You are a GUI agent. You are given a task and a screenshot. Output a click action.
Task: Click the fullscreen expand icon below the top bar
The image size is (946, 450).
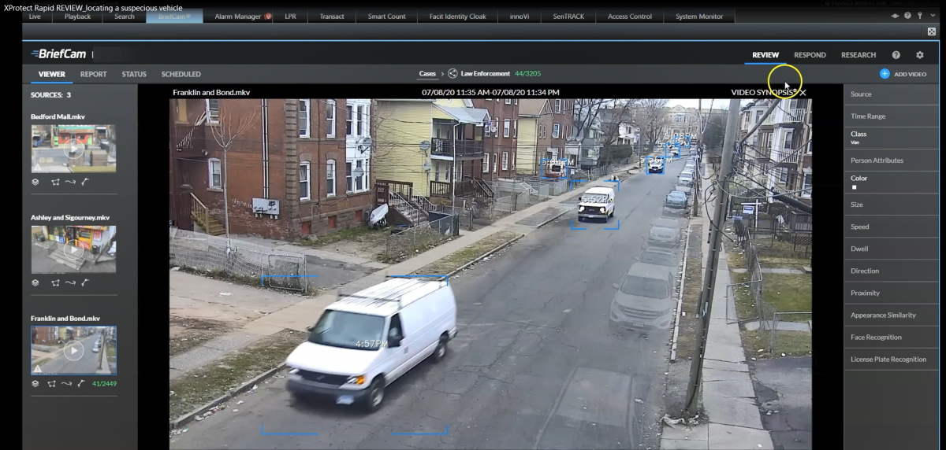coord(932,31)
